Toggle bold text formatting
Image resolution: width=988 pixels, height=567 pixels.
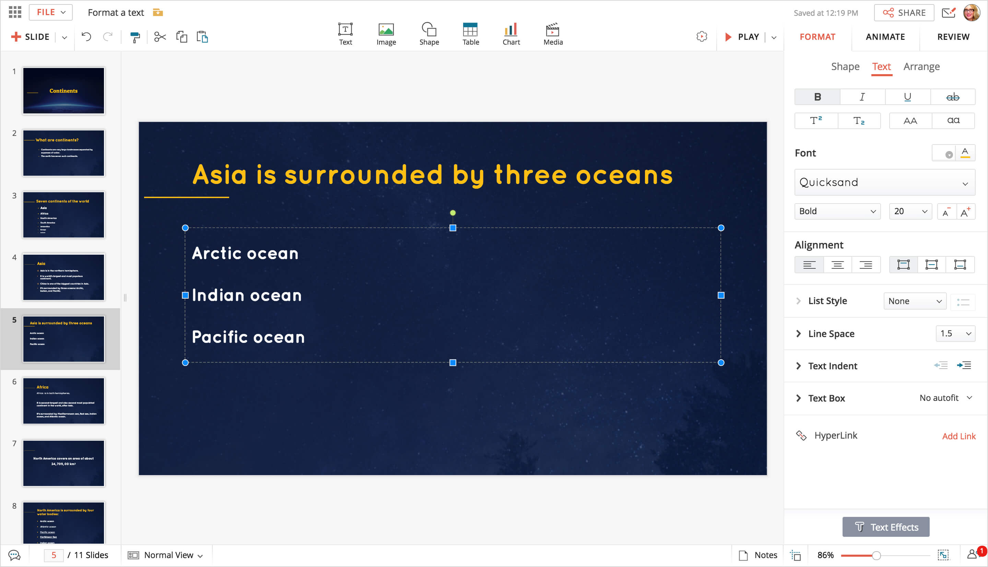(817, 97)
